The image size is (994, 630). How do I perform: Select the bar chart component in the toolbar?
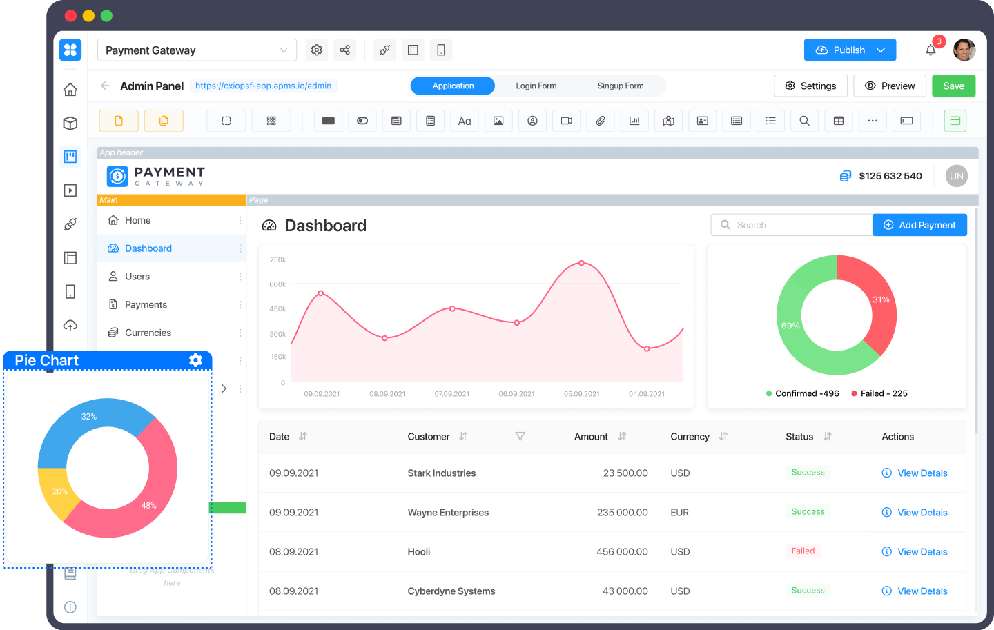634,121
